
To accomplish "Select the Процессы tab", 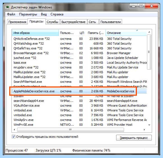I will 36,21.
